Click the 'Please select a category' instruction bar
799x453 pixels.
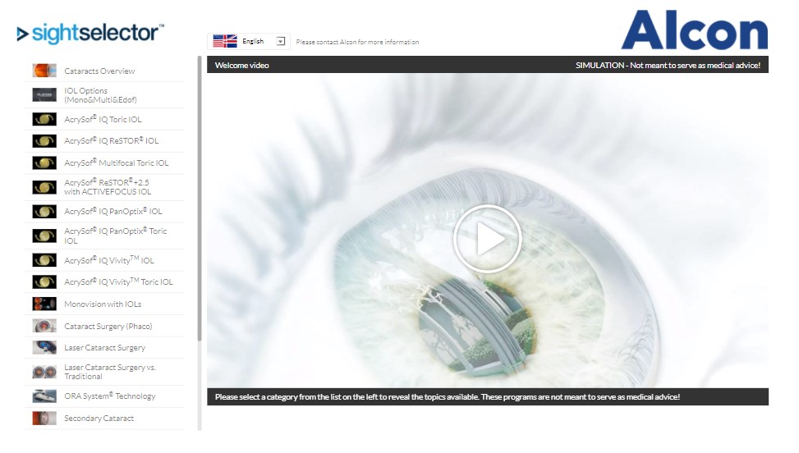[x=487, y=397]
